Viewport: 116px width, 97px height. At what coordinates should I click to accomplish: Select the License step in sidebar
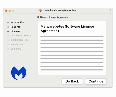(15, 31)
